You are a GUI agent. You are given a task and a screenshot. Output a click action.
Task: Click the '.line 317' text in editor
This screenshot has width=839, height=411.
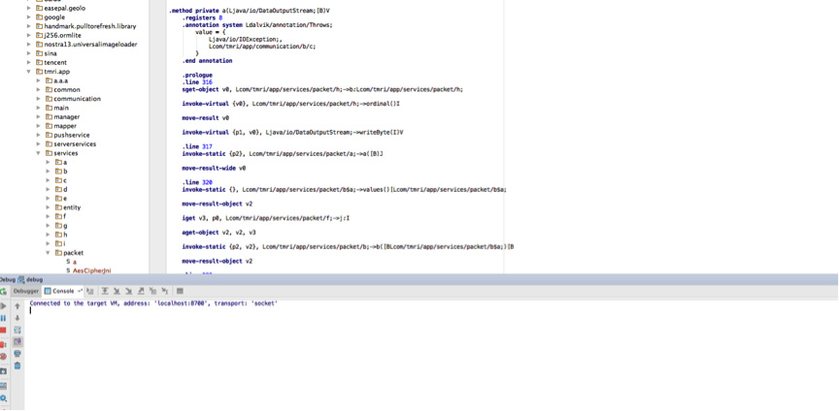pyautogui.click(x=197, y=146)
